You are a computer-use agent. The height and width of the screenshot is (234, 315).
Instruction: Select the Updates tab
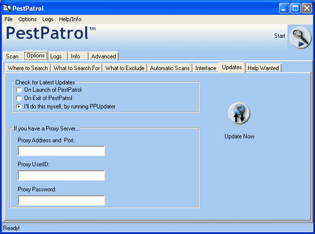(x=232, y=67)
